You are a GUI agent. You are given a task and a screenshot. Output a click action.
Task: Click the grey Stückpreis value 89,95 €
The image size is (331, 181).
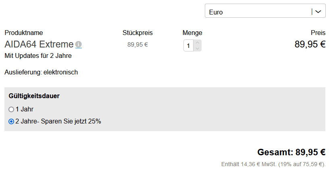[x=137, y=45]
